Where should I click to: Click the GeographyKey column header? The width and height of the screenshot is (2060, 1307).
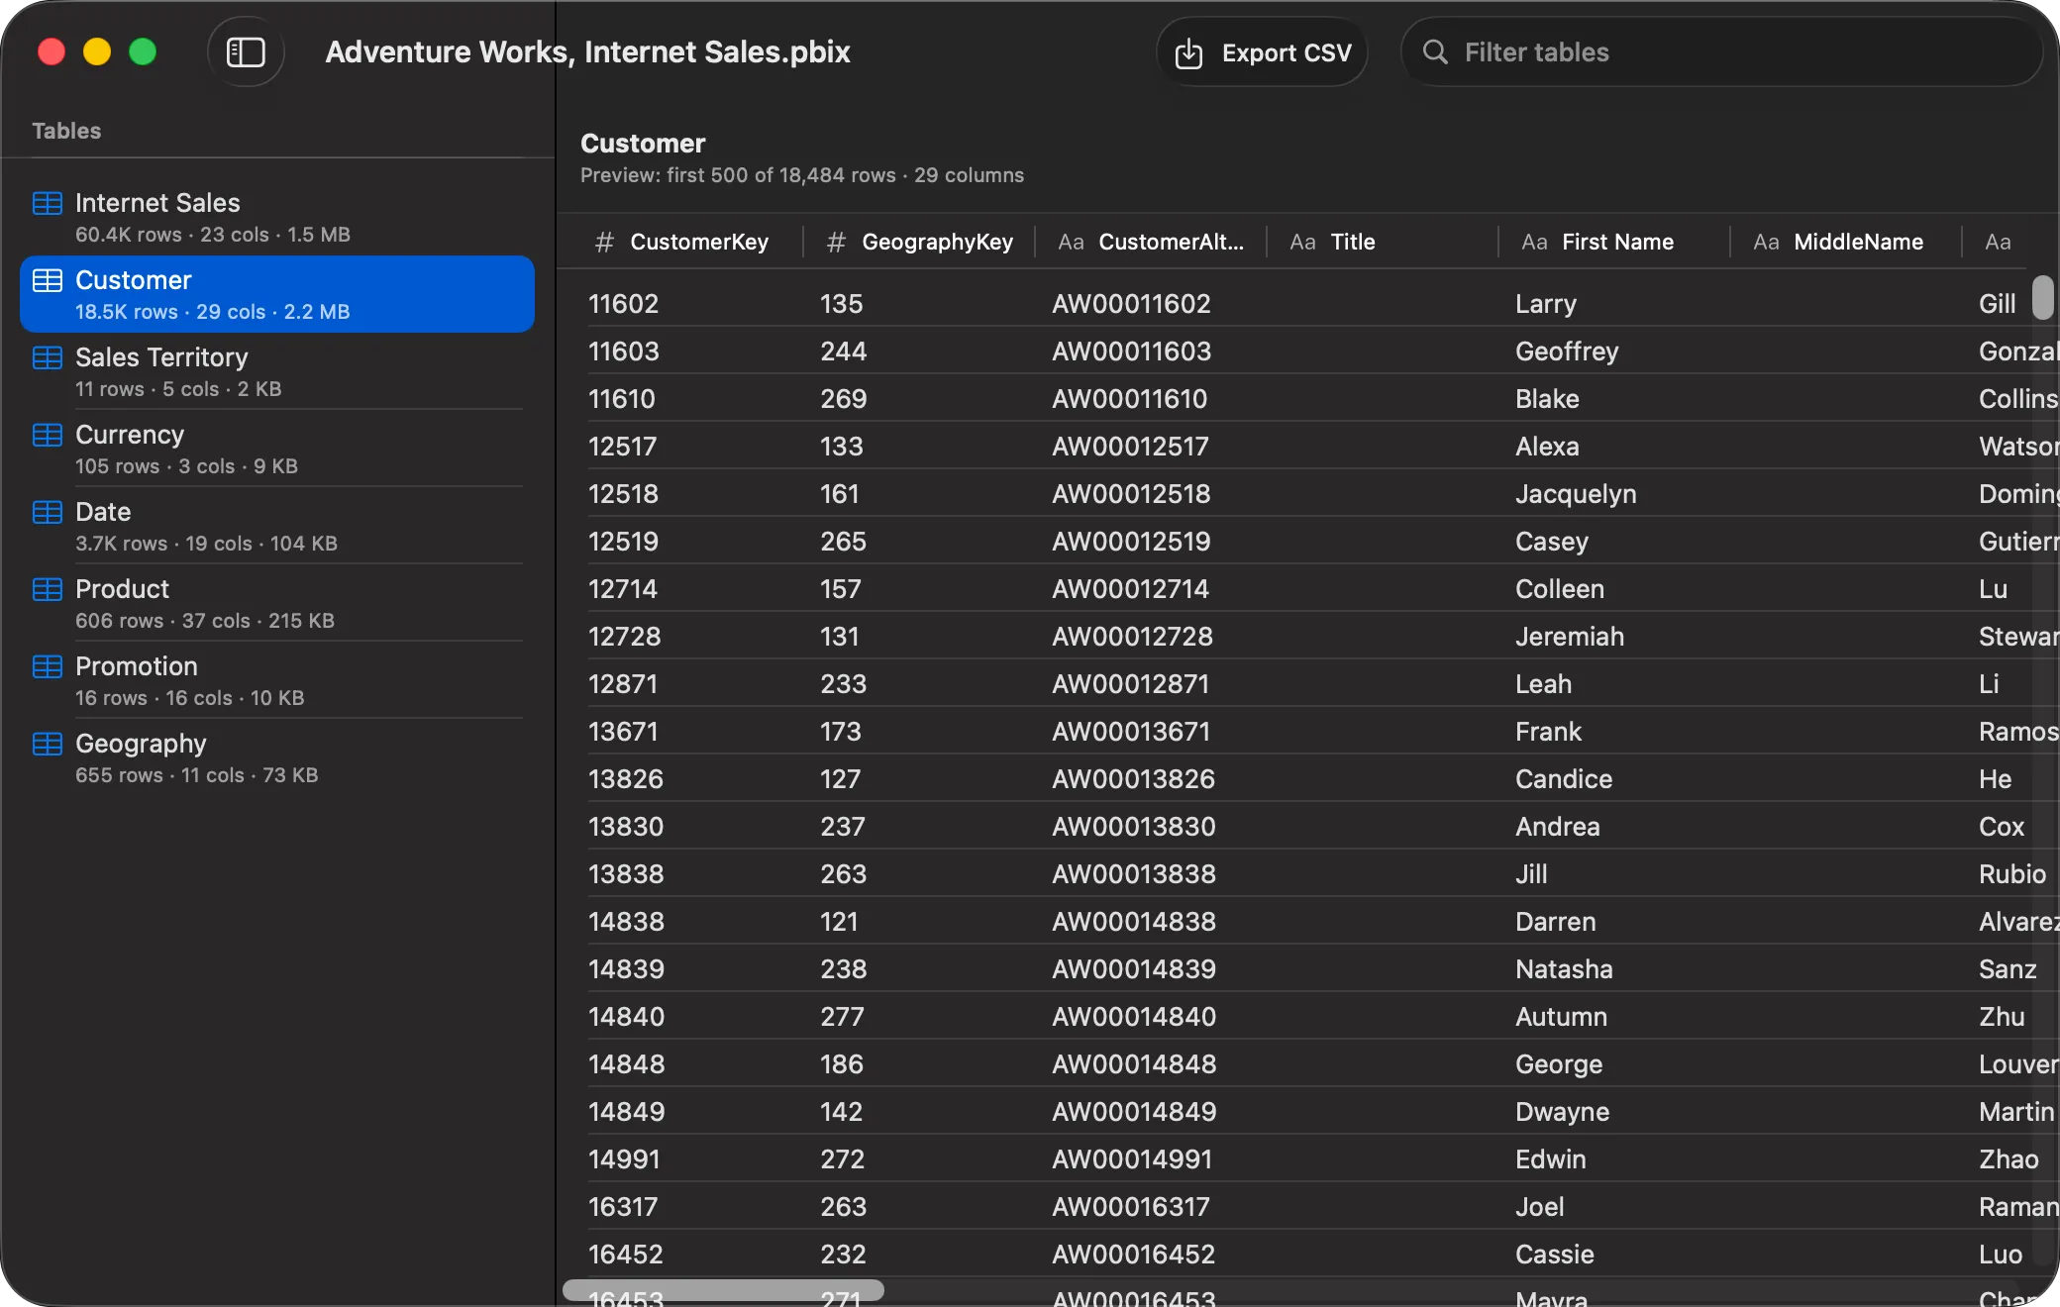[920, 242]
